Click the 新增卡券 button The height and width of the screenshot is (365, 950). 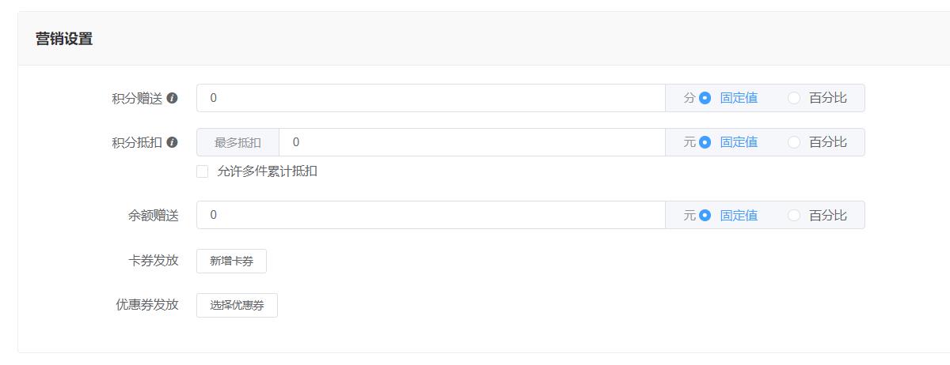(x=231, y=262)
